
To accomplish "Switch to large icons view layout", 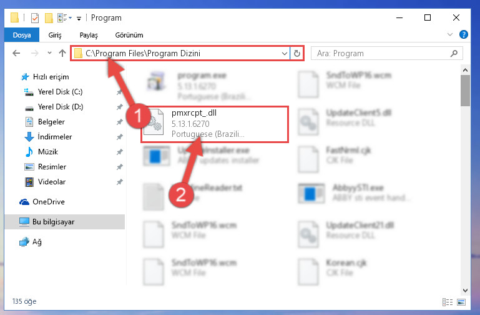I will (x=461, y=302).
